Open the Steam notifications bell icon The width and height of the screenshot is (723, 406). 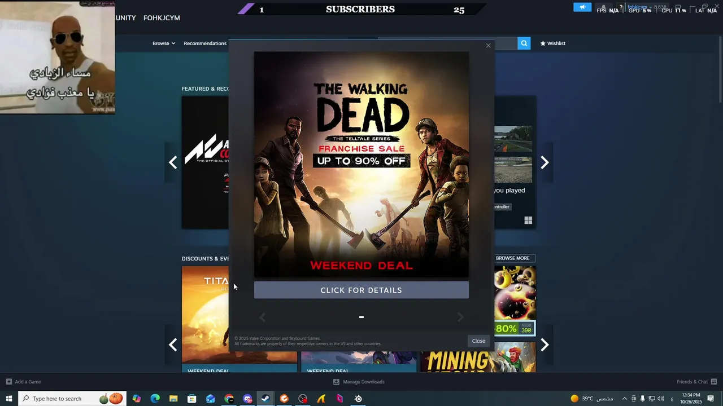603,7
